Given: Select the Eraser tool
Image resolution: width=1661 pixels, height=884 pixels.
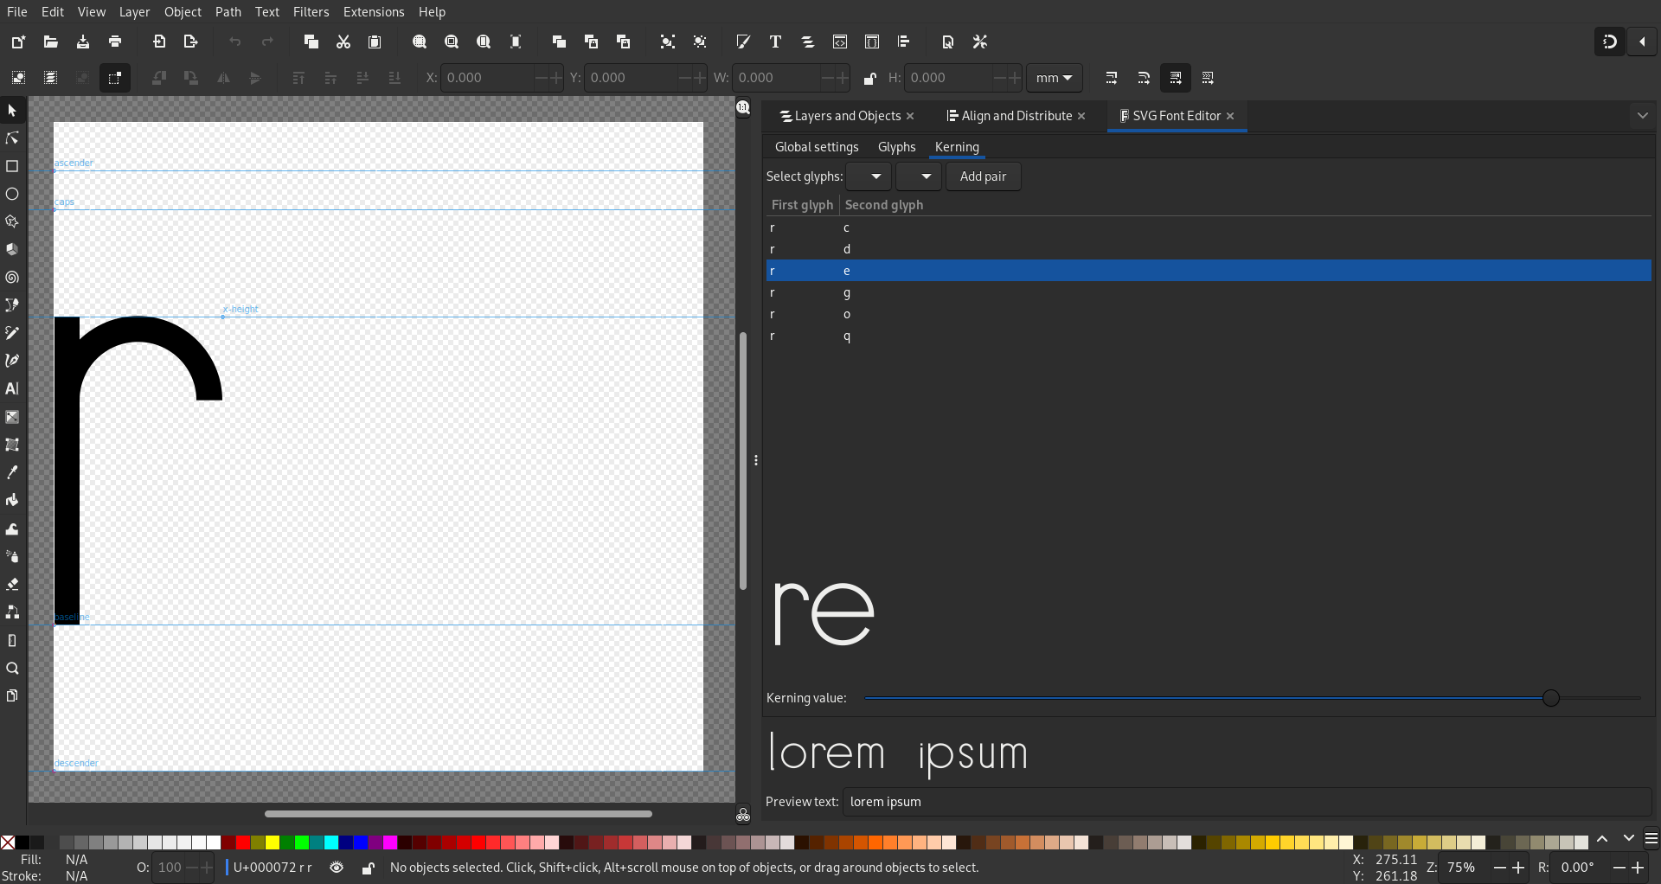Looking at the screenshot, I should click(12, 585).
